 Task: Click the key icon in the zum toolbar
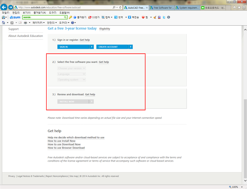click(x=71, y=17)
